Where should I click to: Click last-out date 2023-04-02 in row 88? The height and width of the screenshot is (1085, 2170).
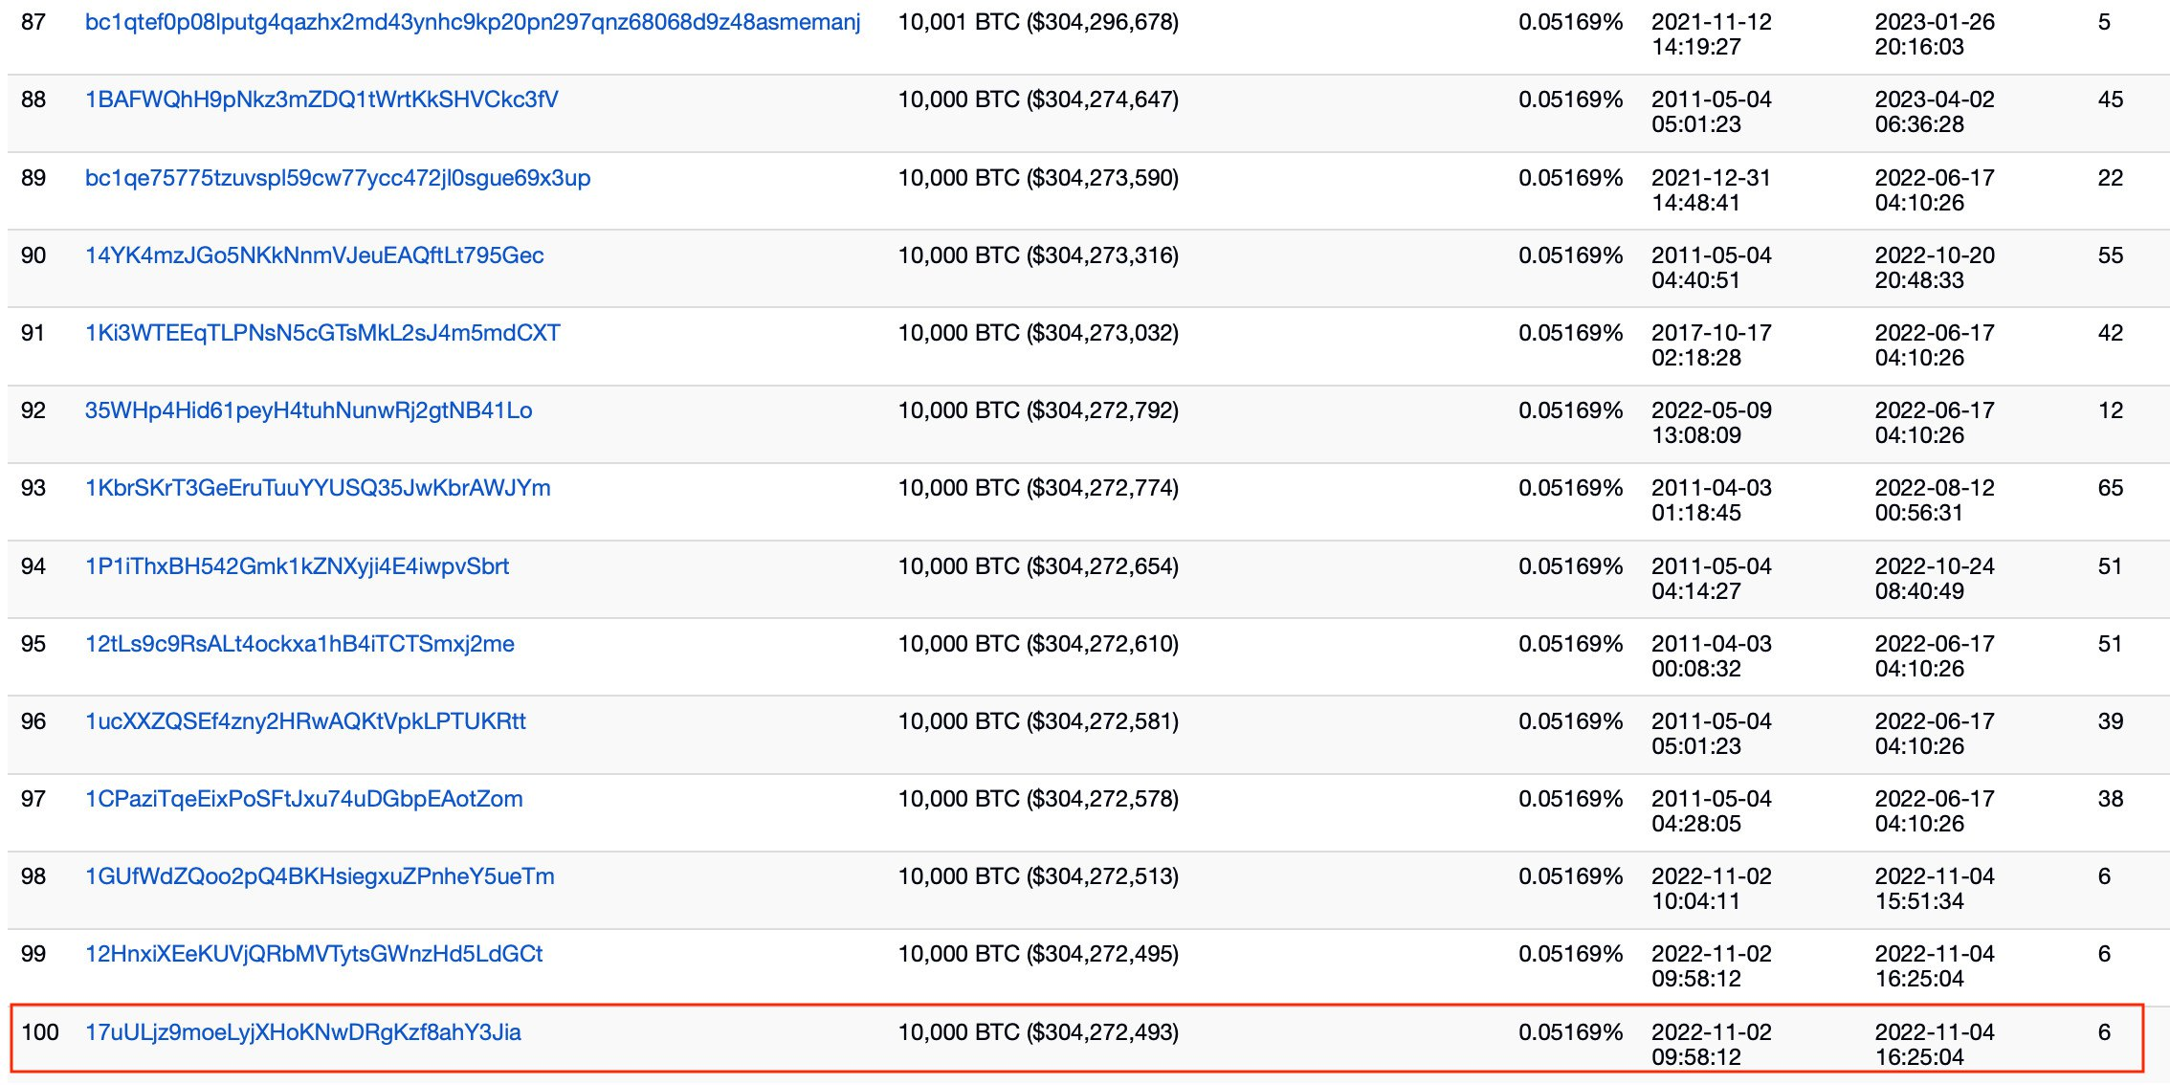coord(1935,100)
